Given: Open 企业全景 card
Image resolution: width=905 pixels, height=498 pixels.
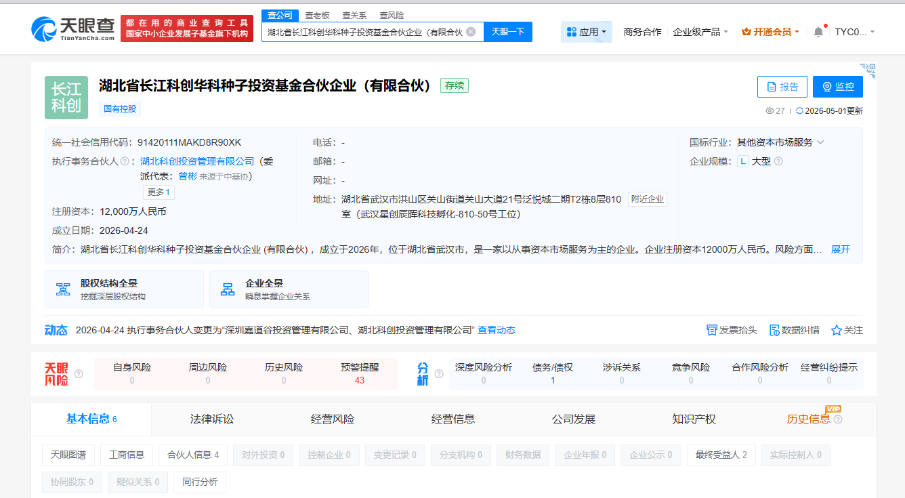Looking at the screenshot, I should point(289,289).
